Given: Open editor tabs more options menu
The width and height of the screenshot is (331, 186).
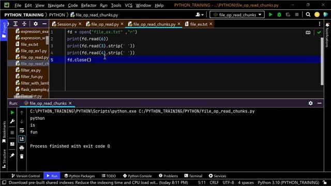Looking at the screenshot, I should point(320,24).
